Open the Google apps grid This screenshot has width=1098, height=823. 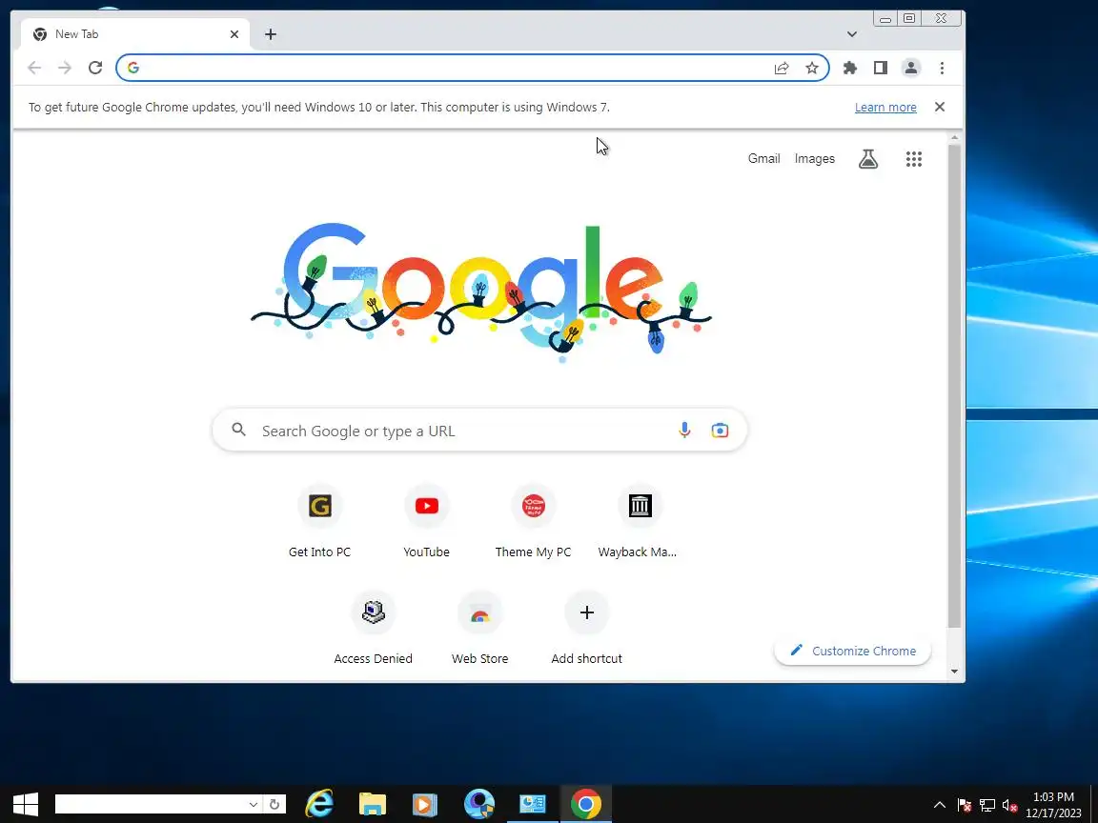pyautogui.click(x=914, y=159)
